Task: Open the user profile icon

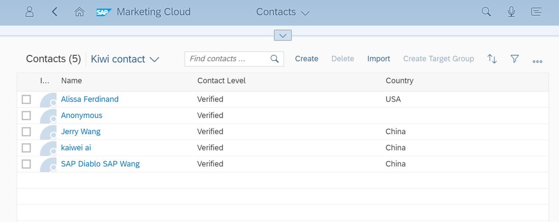Action: click(29, 12)
